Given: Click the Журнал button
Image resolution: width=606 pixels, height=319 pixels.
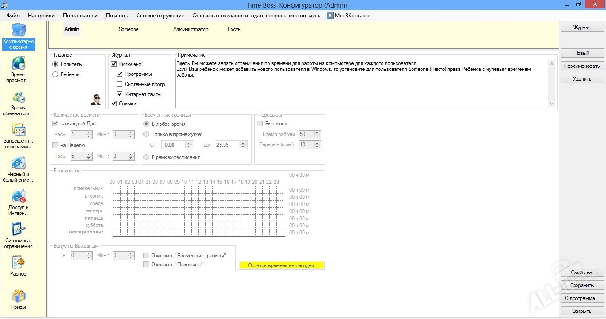Looking at the screenshot, I should click(582, 27).
